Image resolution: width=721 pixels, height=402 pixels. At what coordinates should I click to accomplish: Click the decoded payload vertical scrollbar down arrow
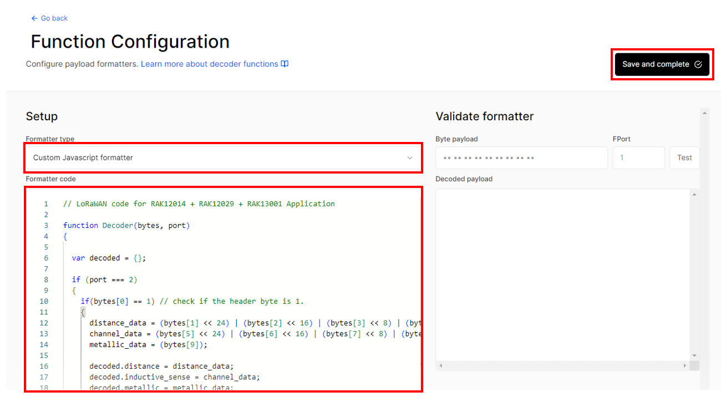coord(694,355)
